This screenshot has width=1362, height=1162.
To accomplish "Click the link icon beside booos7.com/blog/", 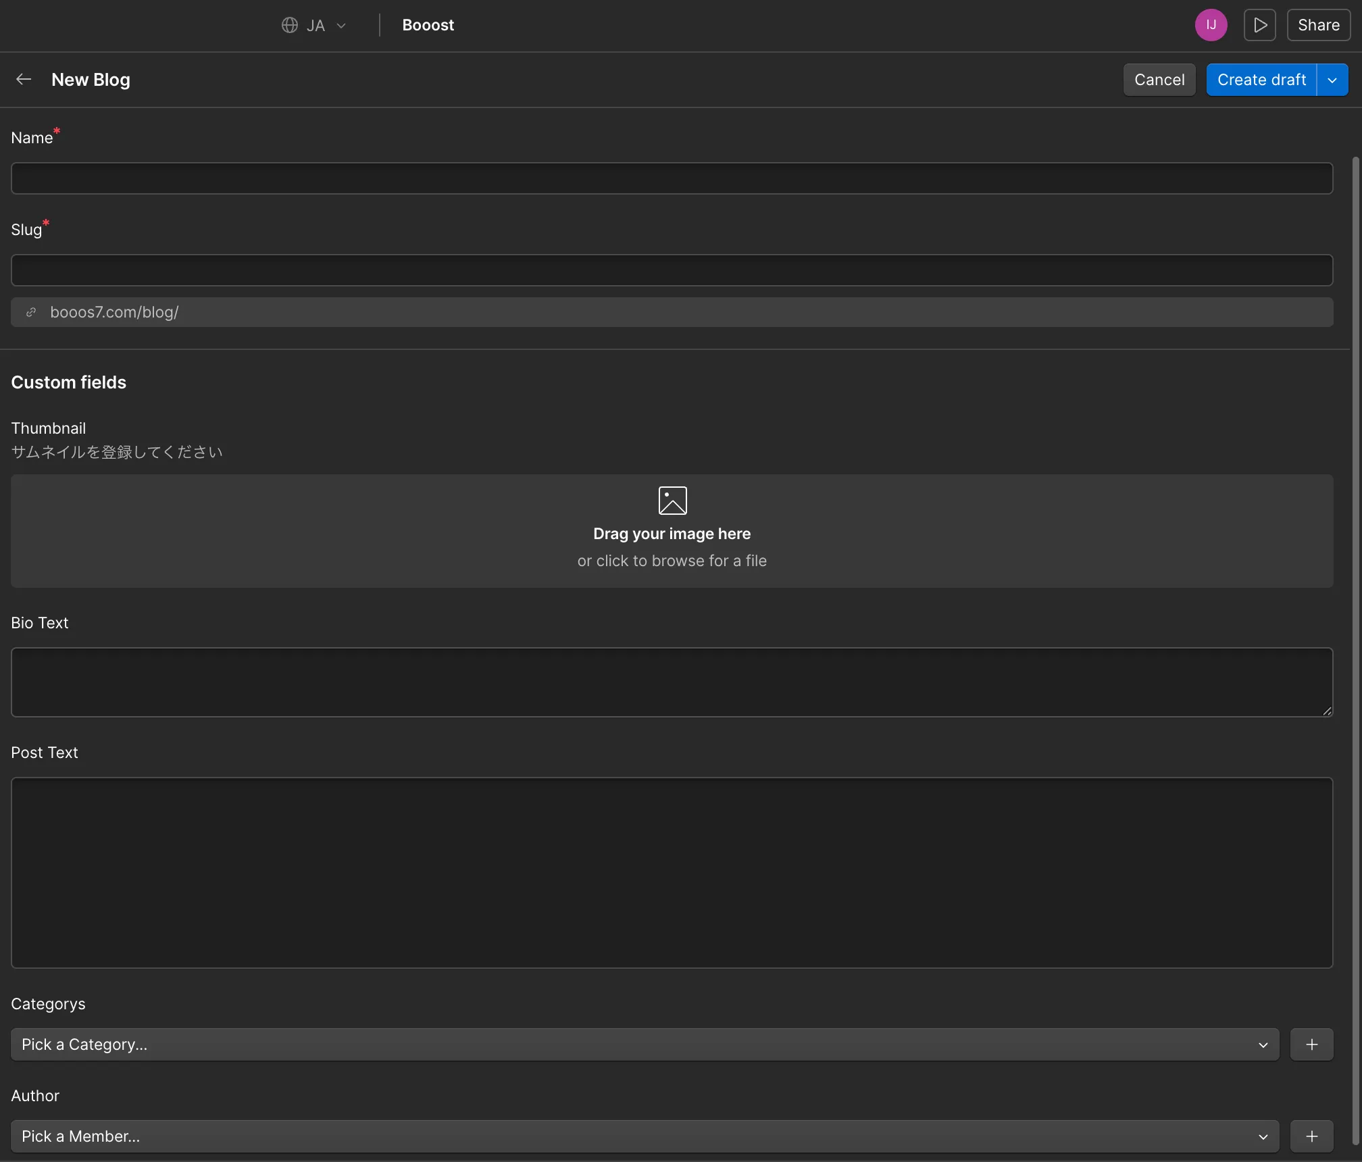I will click(31, 312).
